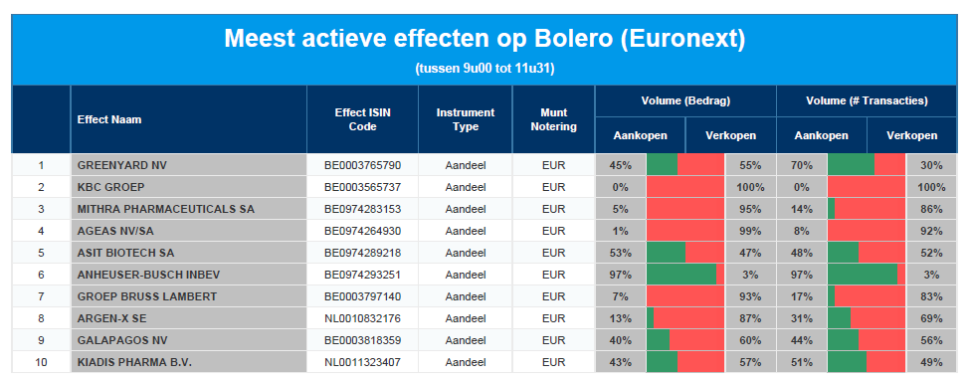Select ASIT BIOTECH SA in the list

(x=126, y=253)
